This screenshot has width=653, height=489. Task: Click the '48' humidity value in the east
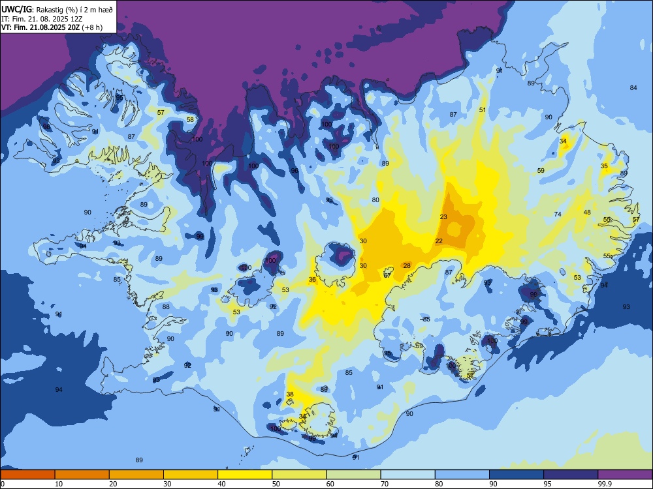(x=587, y=212)
